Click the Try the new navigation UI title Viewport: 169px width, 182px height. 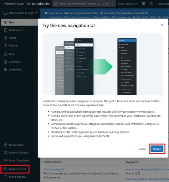click(x=69, y=26)
